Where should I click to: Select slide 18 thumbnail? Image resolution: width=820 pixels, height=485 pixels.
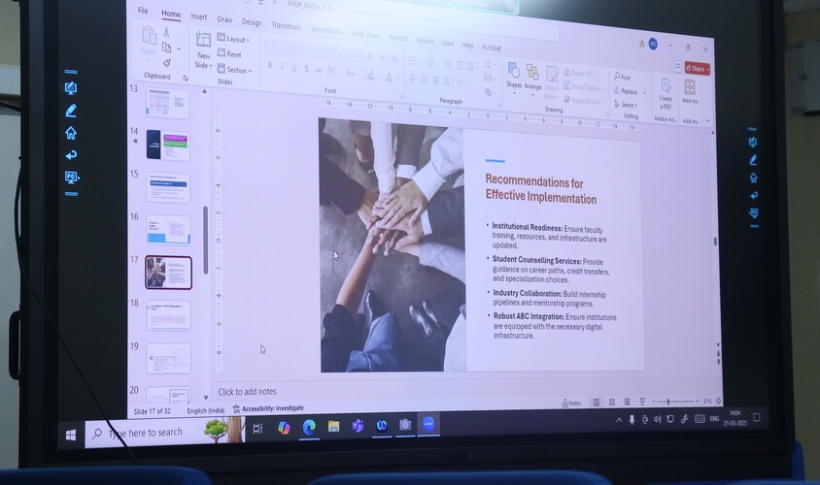click(x=168, y=315)
